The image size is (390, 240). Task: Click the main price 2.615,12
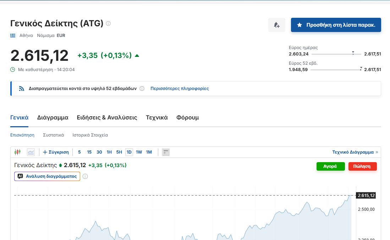39,55
